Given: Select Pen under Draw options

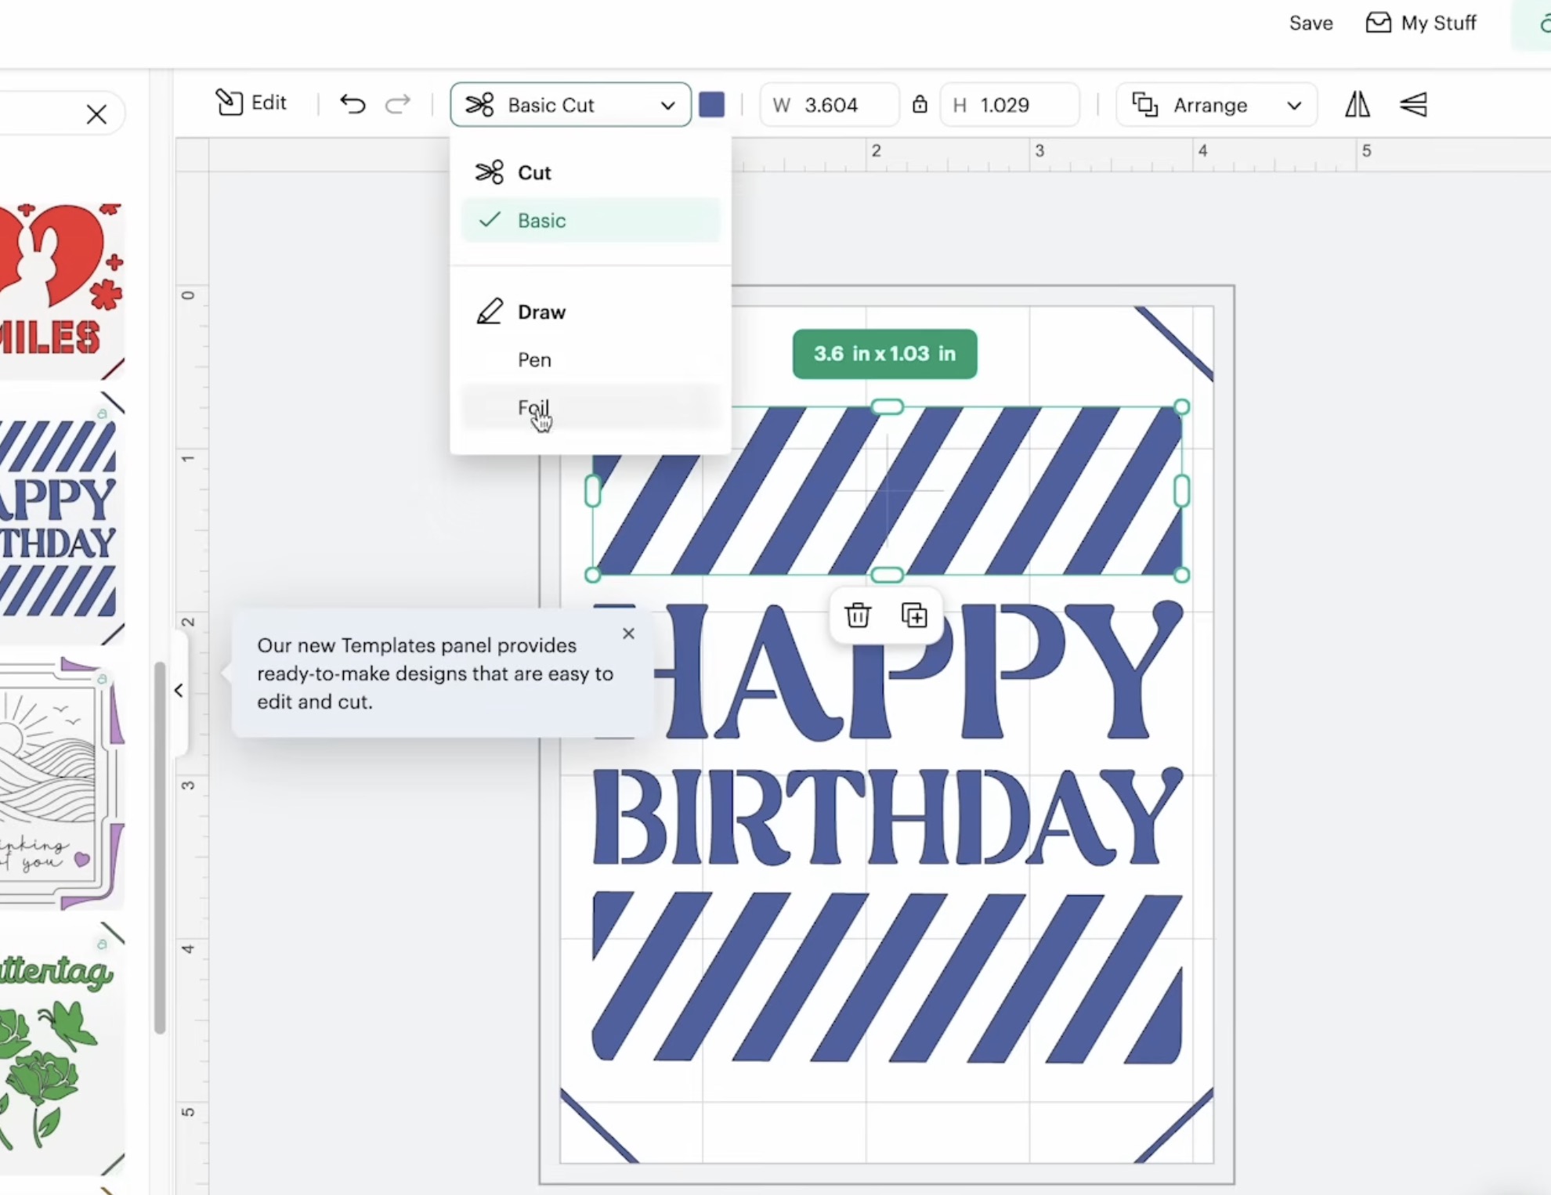Looking at the screenshot, I should [x=534, y=359].
